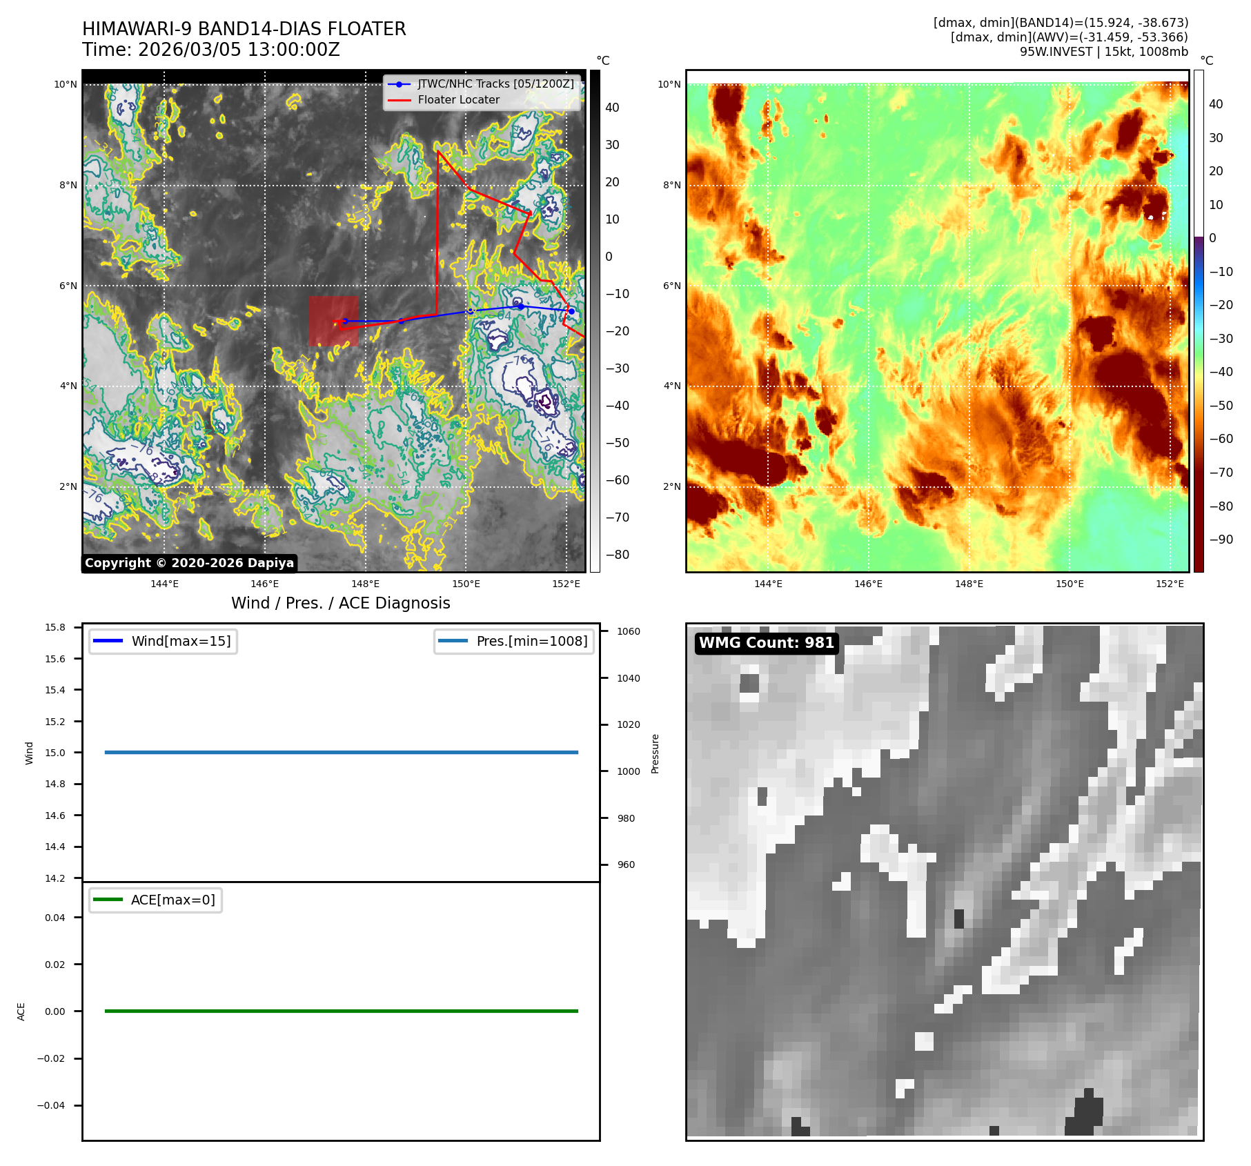Click the BAND14 dmax dmin readout
The height and width of the screenshot is (1166, 1251).
coord(1061,23)
